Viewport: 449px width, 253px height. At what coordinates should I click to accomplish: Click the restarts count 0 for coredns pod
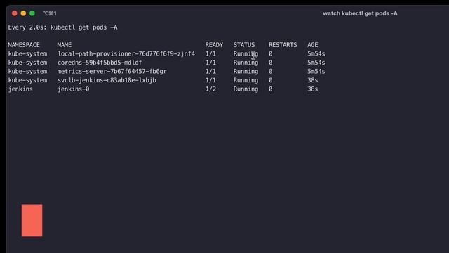[x=270, y=63]
